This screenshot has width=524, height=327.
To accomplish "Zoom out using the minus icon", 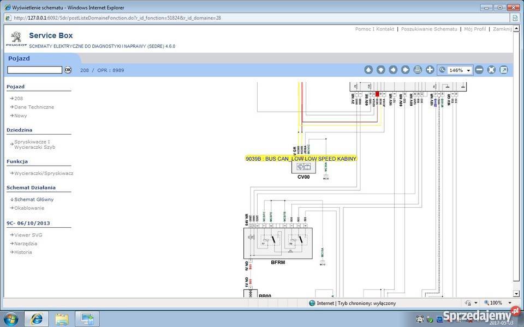I will point(479,70).
